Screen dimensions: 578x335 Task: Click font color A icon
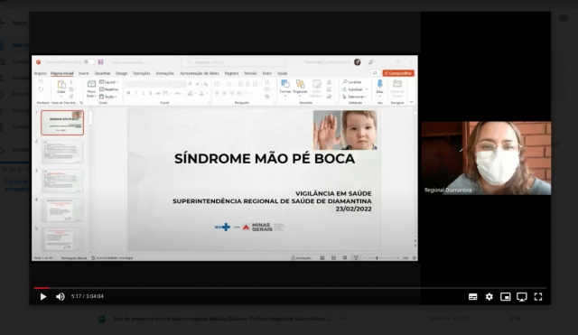[201, 94]
